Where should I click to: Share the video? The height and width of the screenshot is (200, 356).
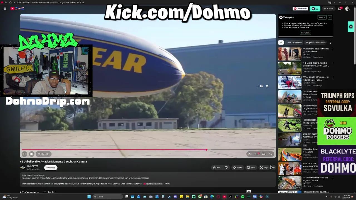(237, 167)
